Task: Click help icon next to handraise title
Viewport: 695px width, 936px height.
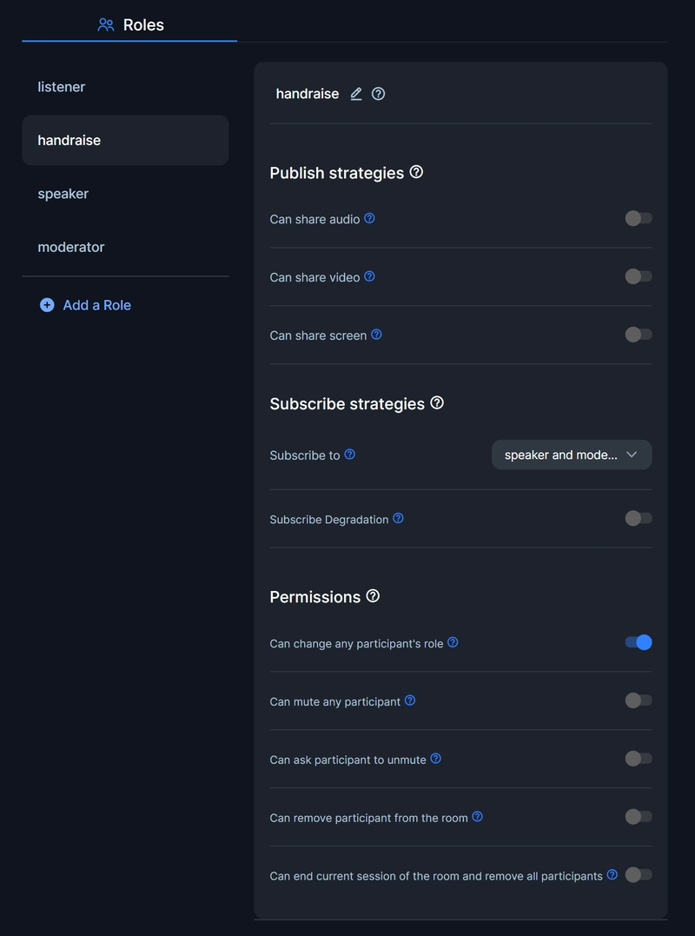Action: tap(378, 94)
